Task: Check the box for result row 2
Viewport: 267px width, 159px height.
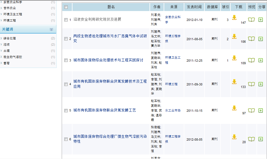Action: 66,39
